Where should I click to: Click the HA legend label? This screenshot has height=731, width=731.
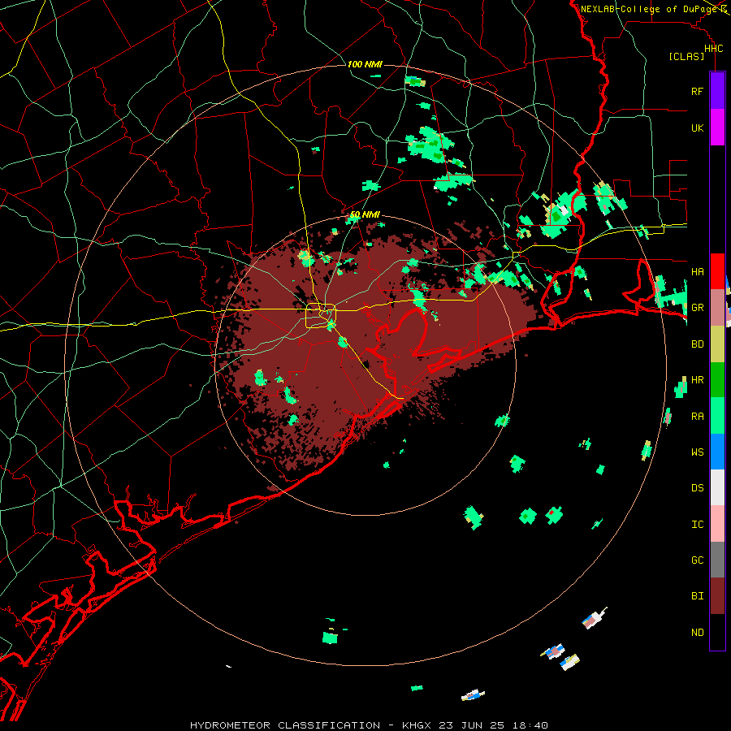697,272
